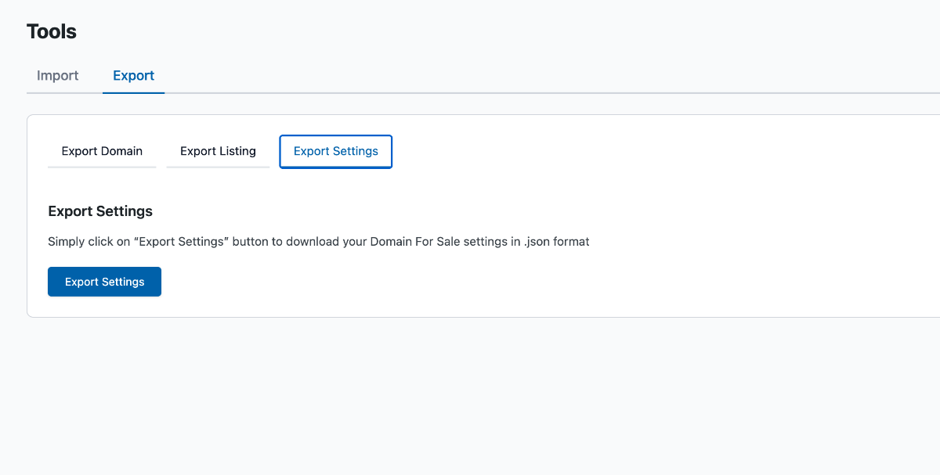The image size is (940, 475).
Task: Click blank gray area below the white panel
Action: click(470, 391)
